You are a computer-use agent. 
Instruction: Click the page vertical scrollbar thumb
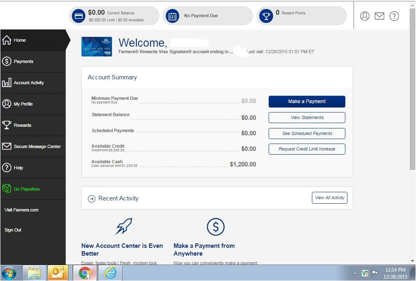coord(412,89)
